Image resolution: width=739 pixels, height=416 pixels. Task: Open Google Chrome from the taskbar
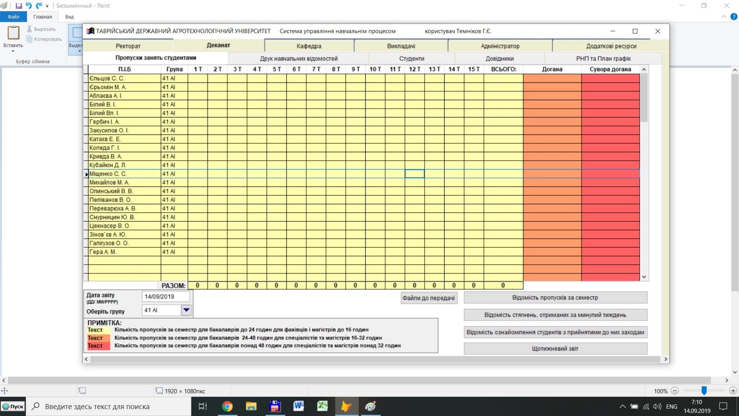point(227,406)
